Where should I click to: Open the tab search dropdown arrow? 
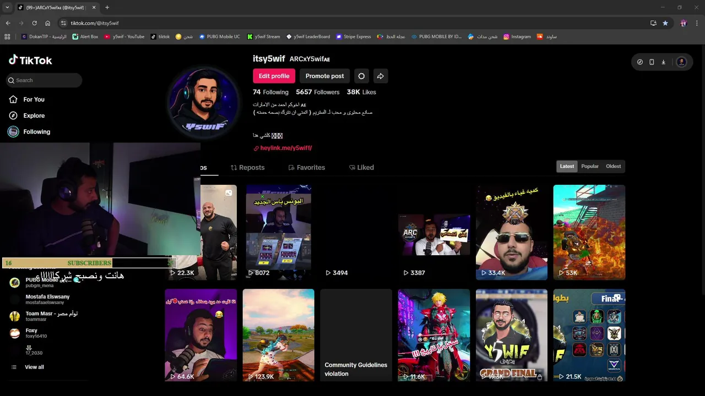pyautogui.click(x=7, y=7)
